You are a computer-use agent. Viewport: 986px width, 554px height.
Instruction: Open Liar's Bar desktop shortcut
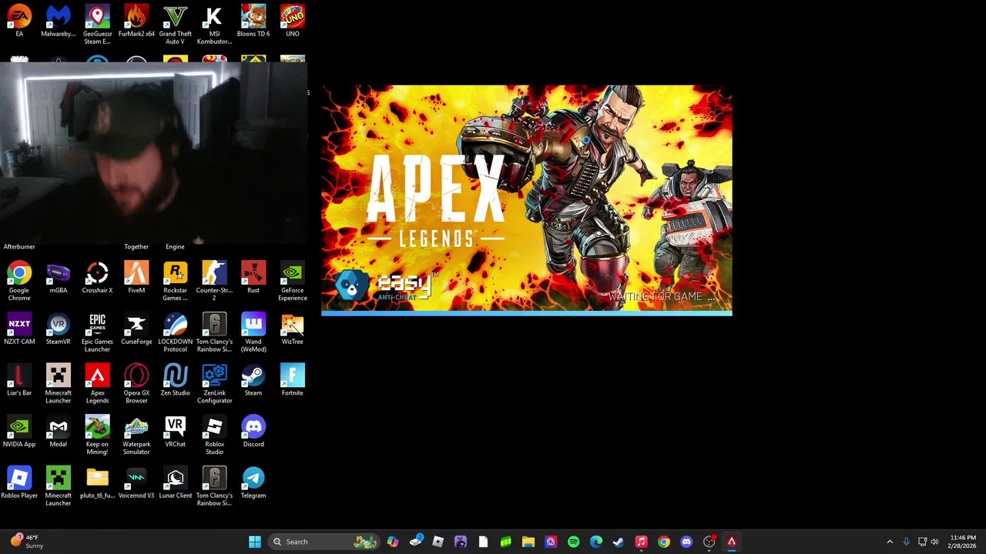[19, 380]
